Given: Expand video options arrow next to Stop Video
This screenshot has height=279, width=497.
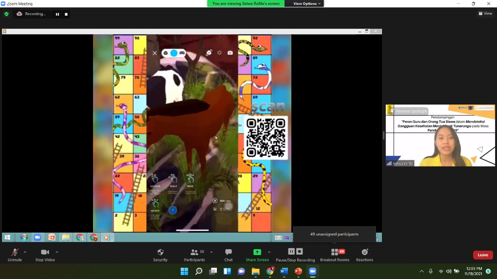Looking at the screenshot, I should [x=57, y=252].
